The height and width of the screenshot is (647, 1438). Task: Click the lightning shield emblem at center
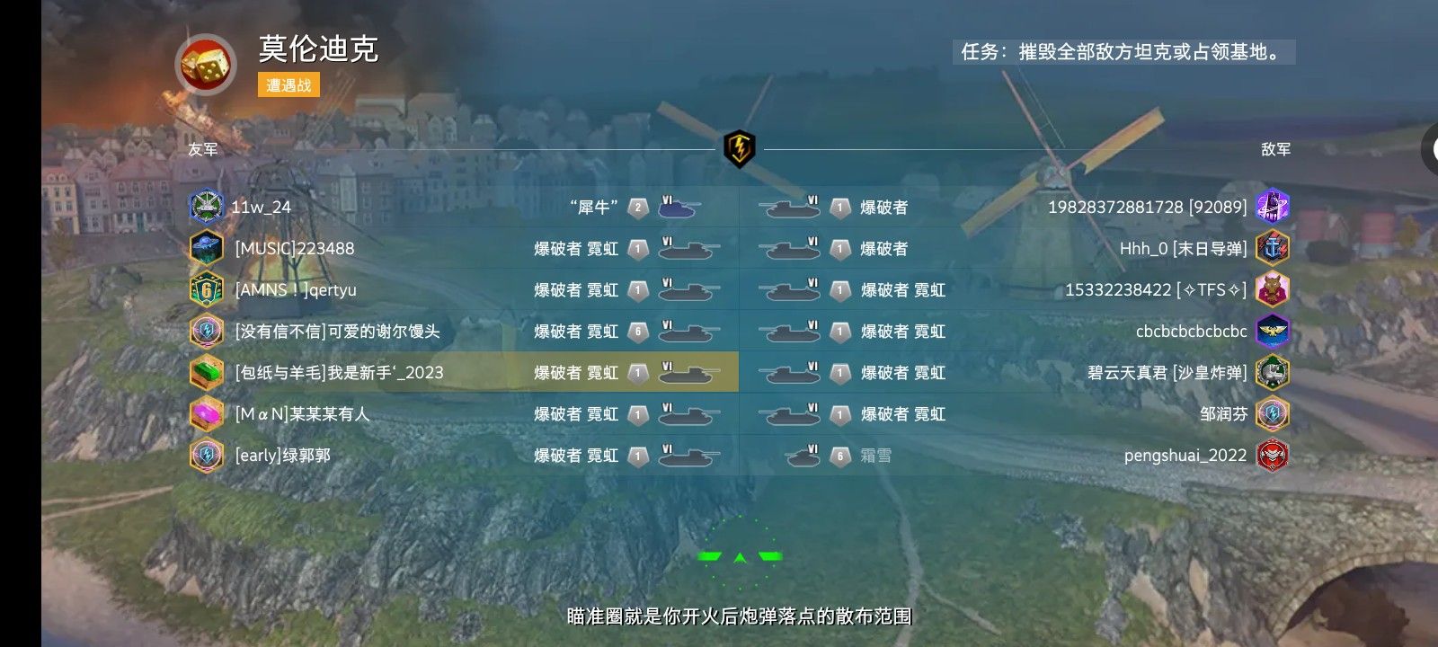740,148
